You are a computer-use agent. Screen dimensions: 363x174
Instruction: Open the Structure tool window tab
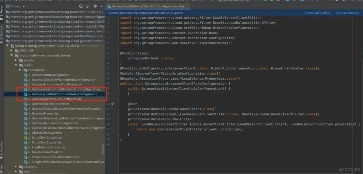pos(2,34)
